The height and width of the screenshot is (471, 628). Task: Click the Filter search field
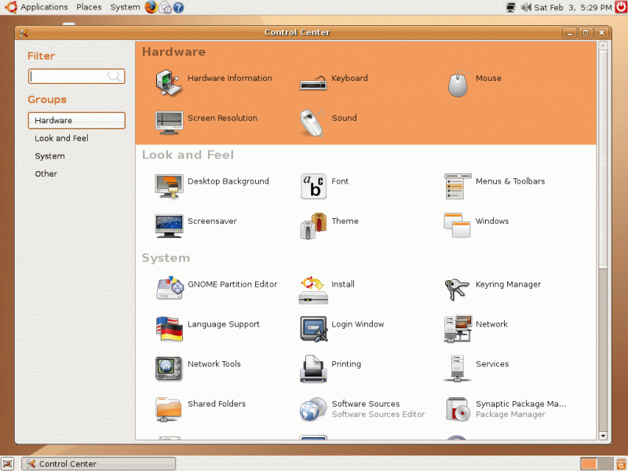point(76,76)
